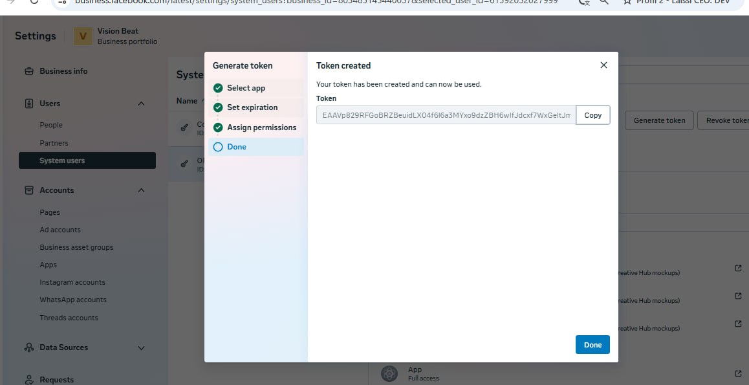Select second system user key icon
The height and width of the screenshot is (385, 749).
click(184, 164)
